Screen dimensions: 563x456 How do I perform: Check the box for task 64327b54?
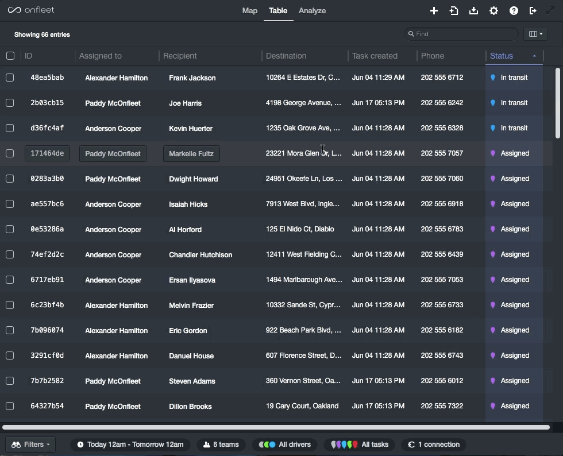[x=10, y=406]
